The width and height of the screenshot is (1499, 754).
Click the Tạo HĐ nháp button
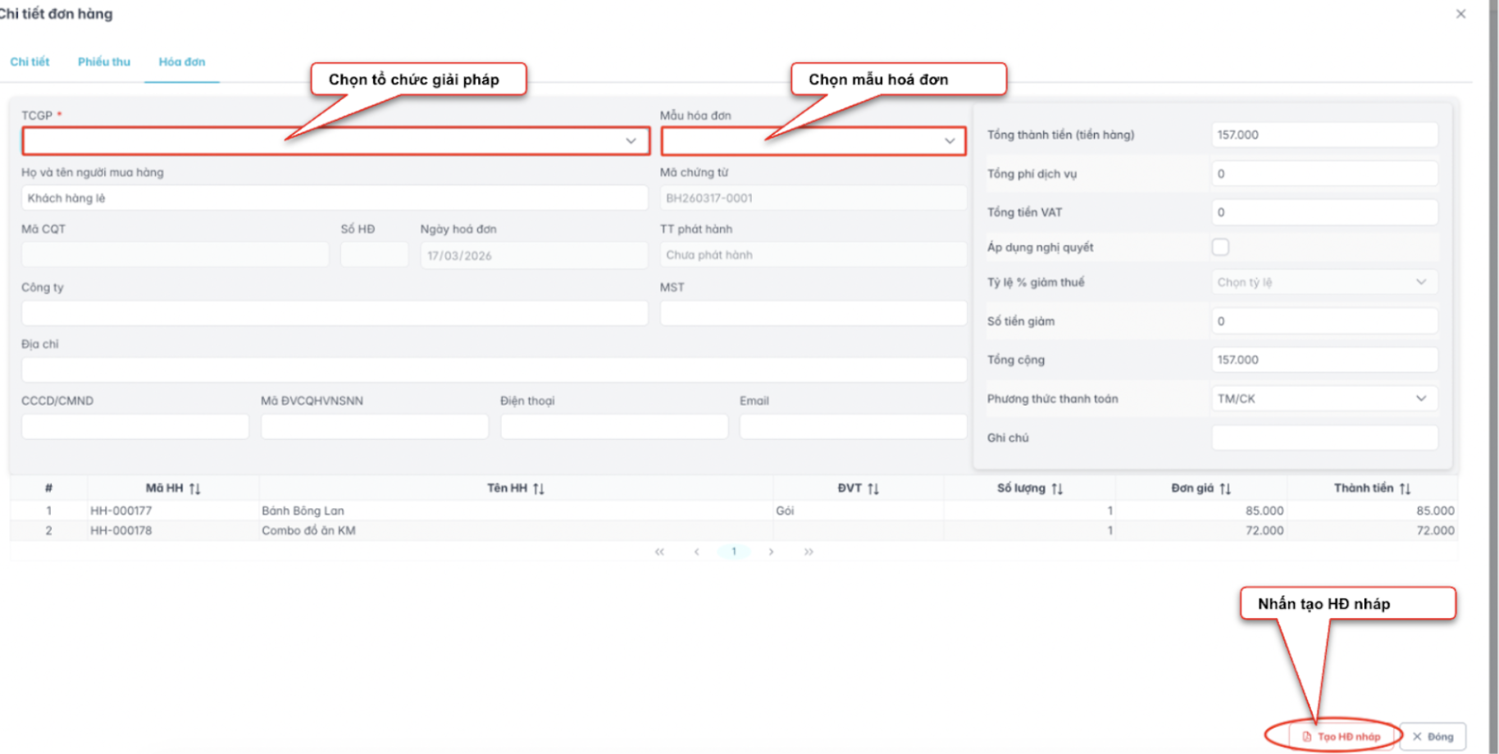click(x=1342, y=736)
